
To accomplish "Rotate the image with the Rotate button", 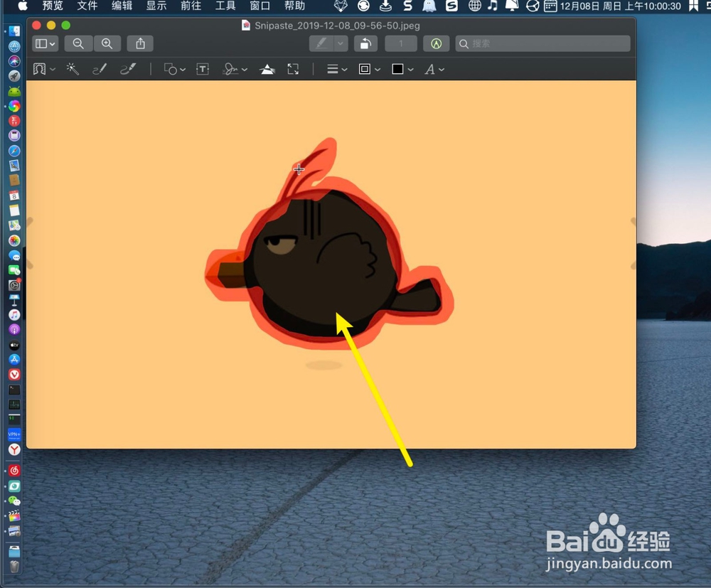I will [x=365, y=43].
